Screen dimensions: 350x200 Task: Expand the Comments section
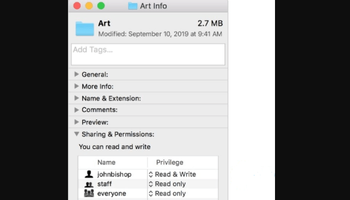tap(76, 110)
